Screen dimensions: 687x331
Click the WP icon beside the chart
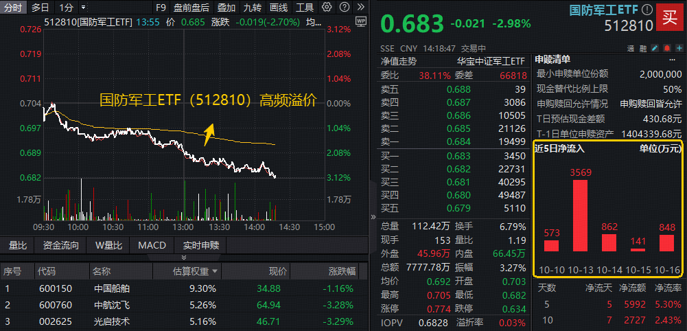coord(361,22)
